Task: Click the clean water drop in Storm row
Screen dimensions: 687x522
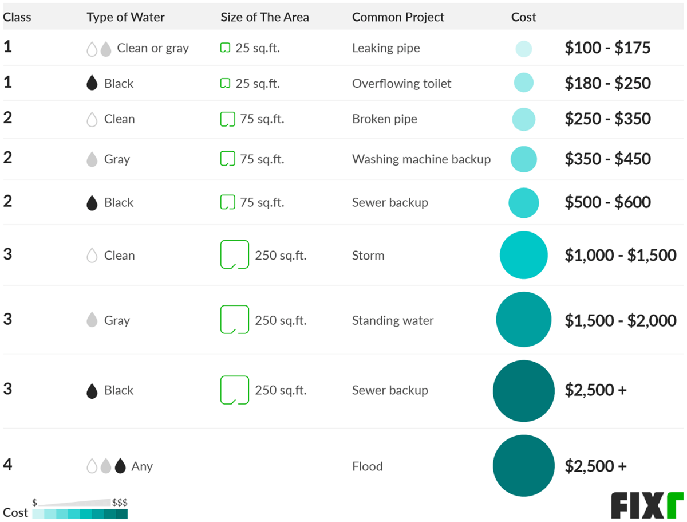Action: [92, 256]
